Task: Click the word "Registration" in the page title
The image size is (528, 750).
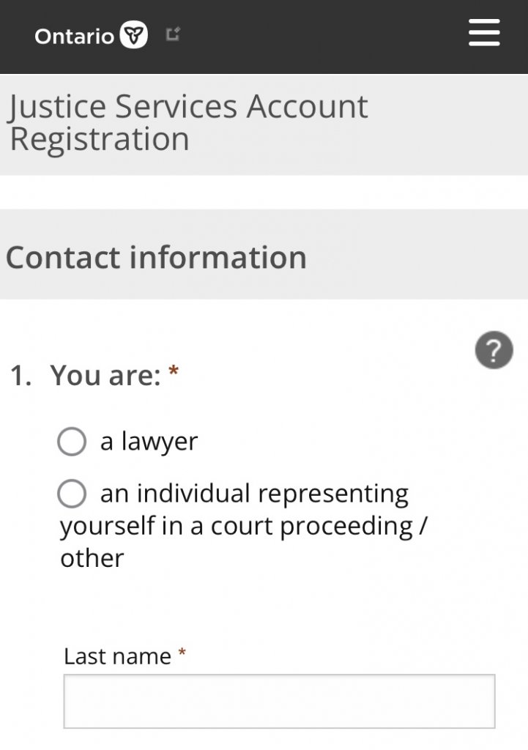Action: tap(100, 139)
